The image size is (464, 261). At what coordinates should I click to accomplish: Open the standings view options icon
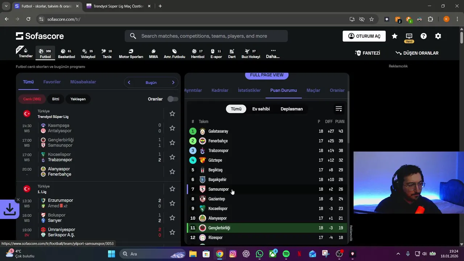(339, 109)
